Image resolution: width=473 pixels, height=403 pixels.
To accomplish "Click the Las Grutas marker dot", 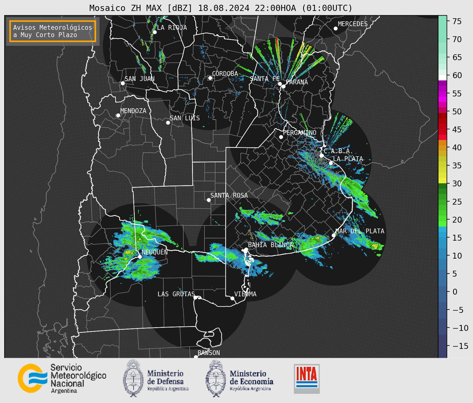I will click(195, 298).
